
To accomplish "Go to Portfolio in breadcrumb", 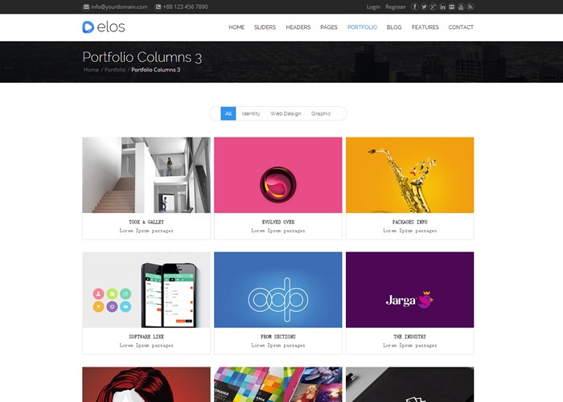I will coord(115,70).
